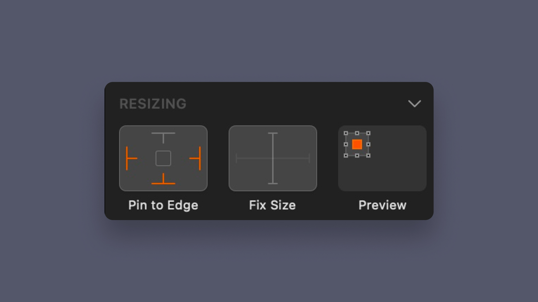Click the empty Preview area background
The image size is (538, 302).
click(398, 173)
